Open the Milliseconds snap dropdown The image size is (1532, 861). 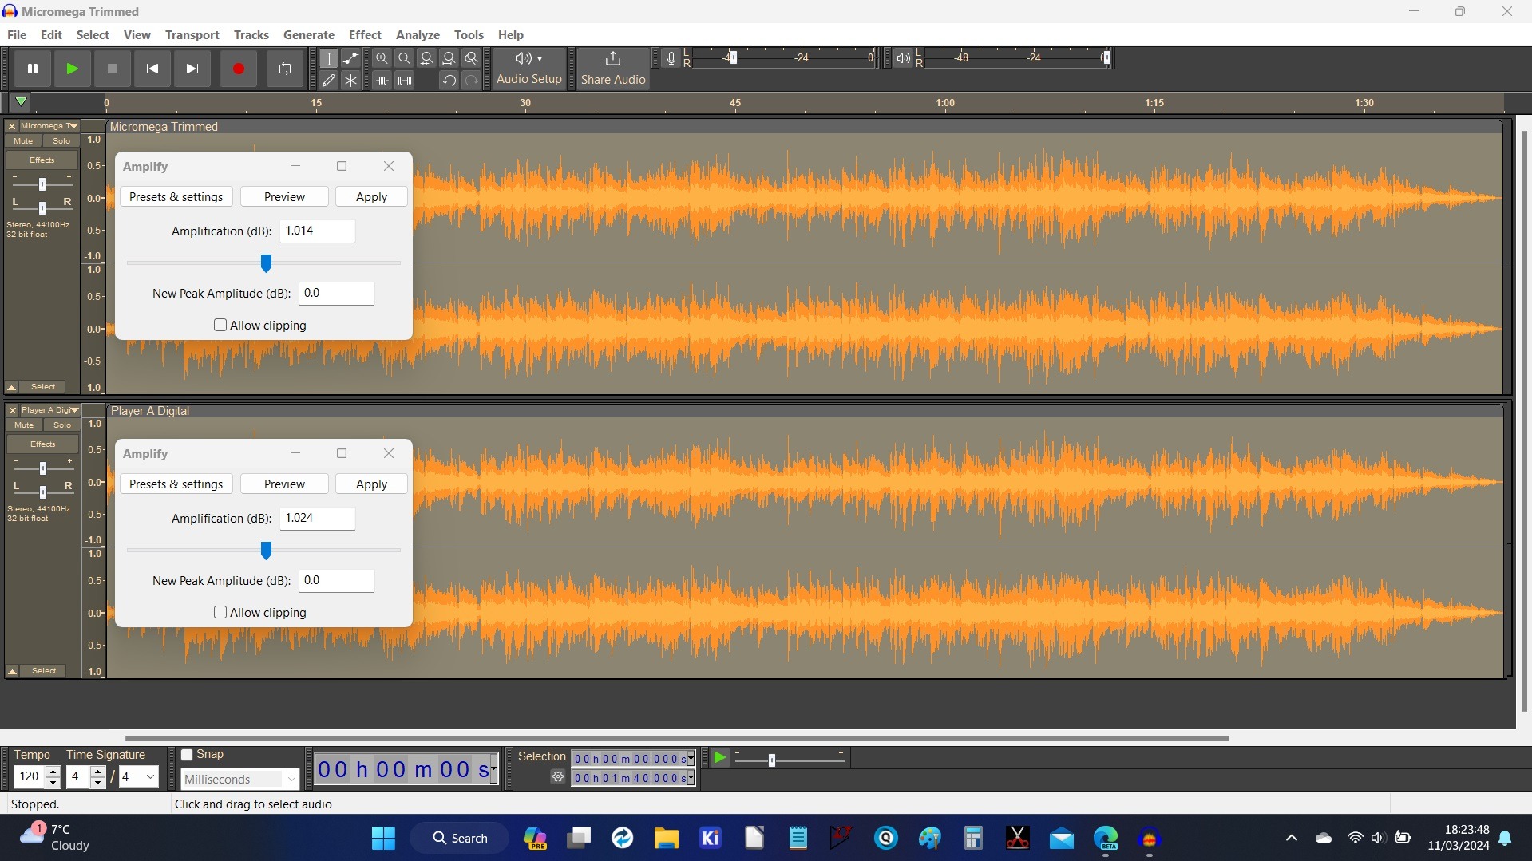[239, 779]
